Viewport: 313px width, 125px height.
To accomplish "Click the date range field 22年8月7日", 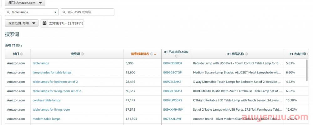I will 65,23.
